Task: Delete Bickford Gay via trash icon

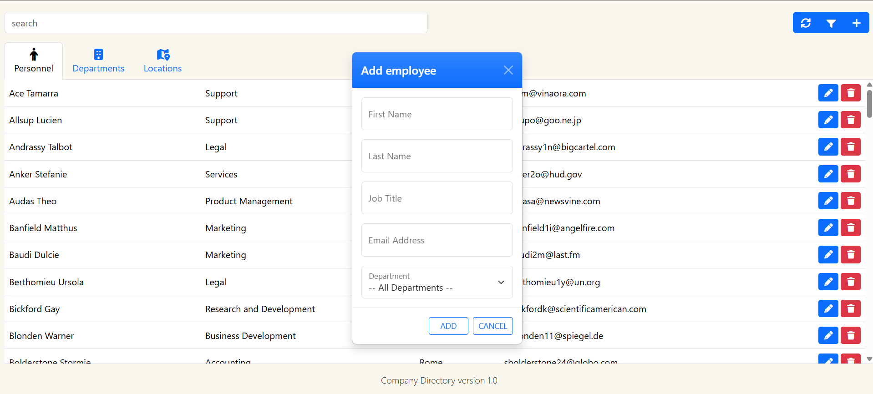Action: (x=850, y=309)
